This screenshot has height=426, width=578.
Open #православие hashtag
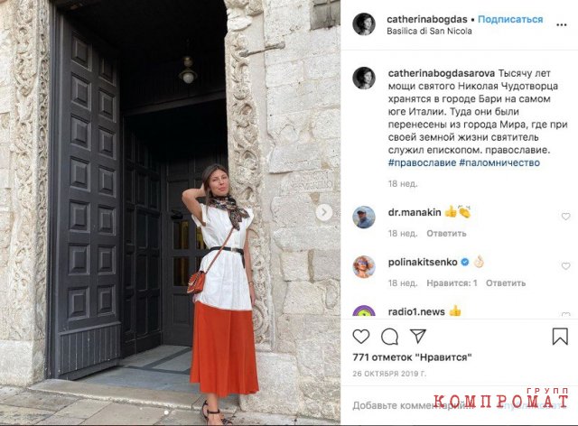422,162
